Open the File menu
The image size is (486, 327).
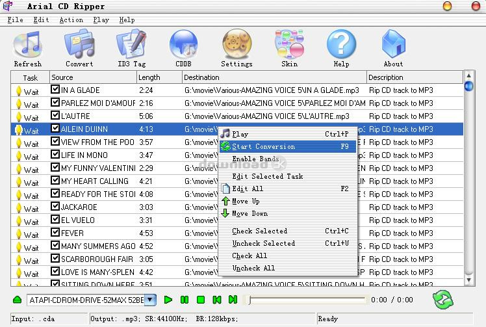click(15, 20)
